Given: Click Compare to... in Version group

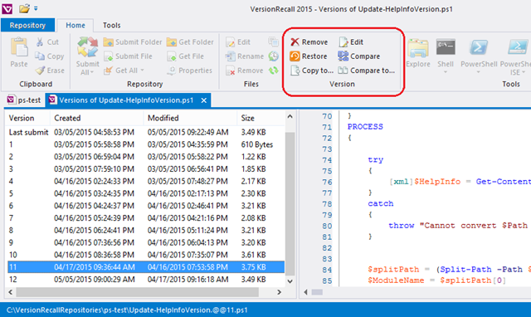Looking at the screenshot, I should pos(367,71).
